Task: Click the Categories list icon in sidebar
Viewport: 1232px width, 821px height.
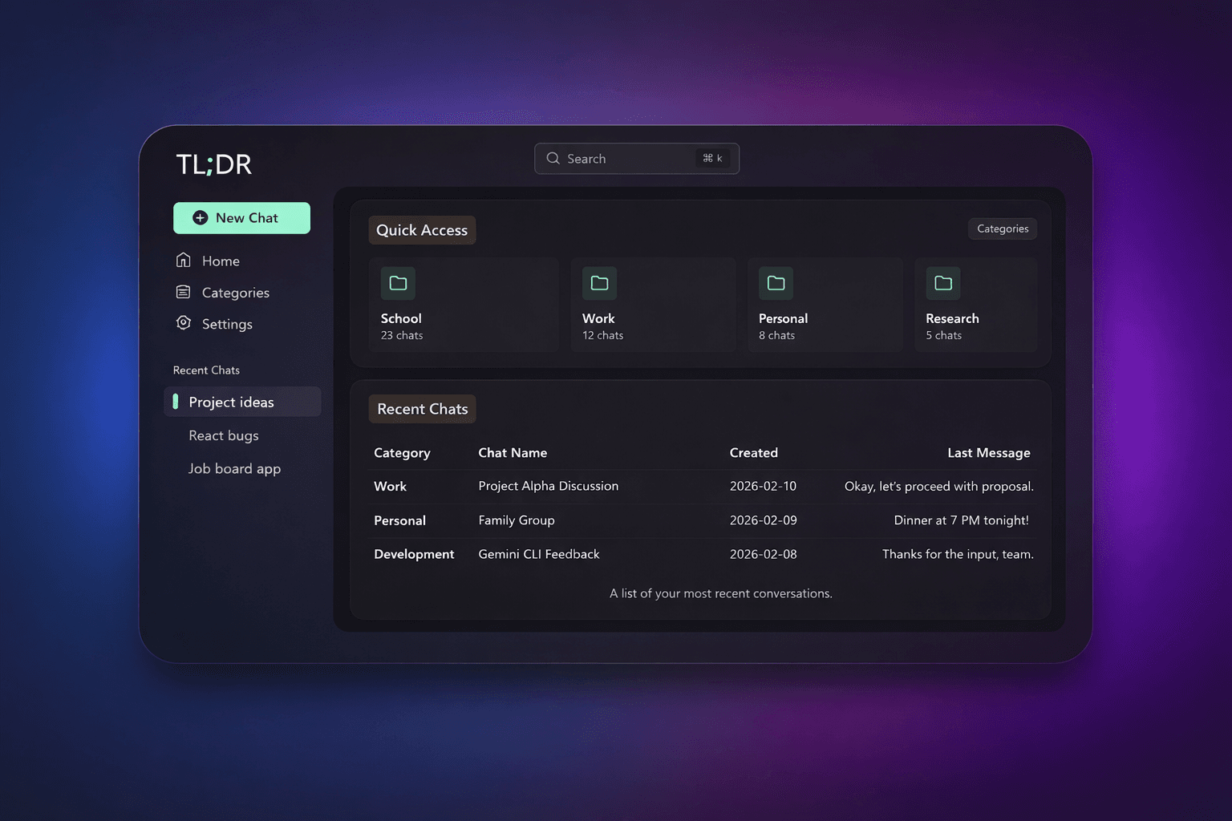Action: (x=184, y=292)
